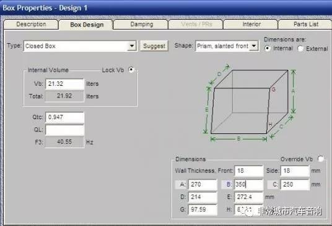332x226 pixels.
Task: Click the Suggest button
Action: pyautogui.click(x=154, y=46)
